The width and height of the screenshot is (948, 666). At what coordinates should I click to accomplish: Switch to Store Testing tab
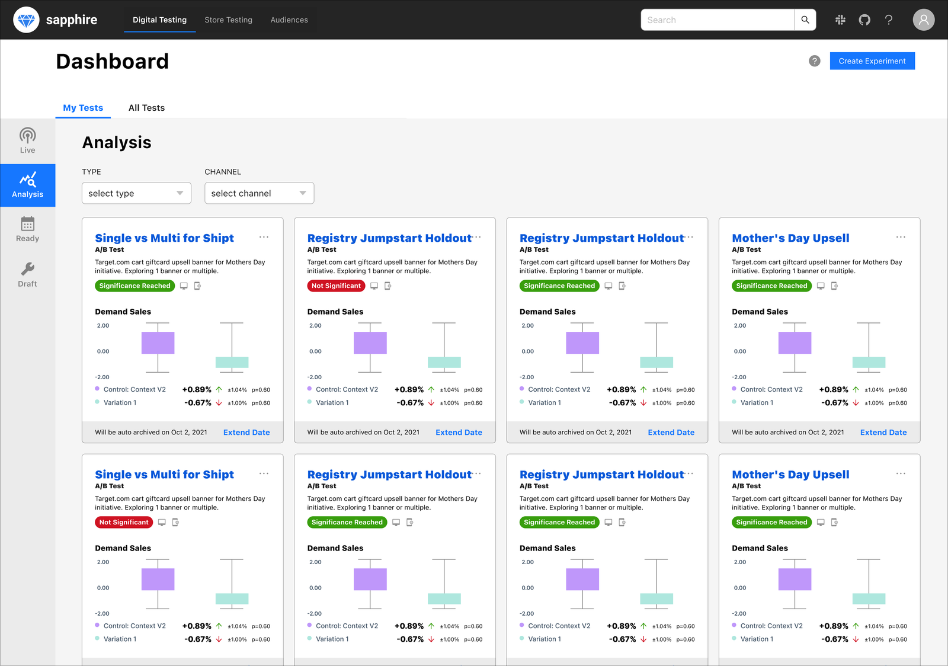pos(228,20)
